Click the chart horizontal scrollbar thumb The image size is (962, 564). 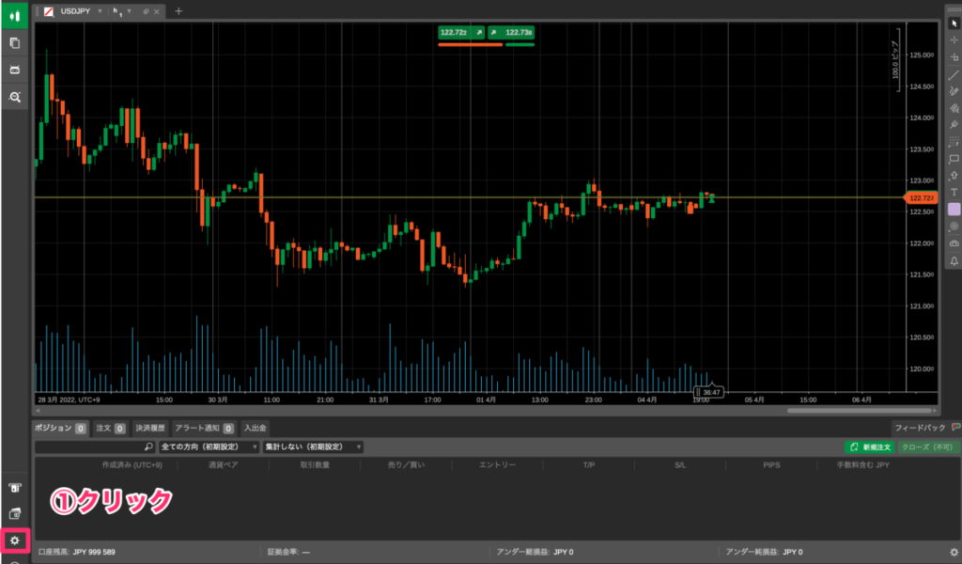tap(860, 411)
